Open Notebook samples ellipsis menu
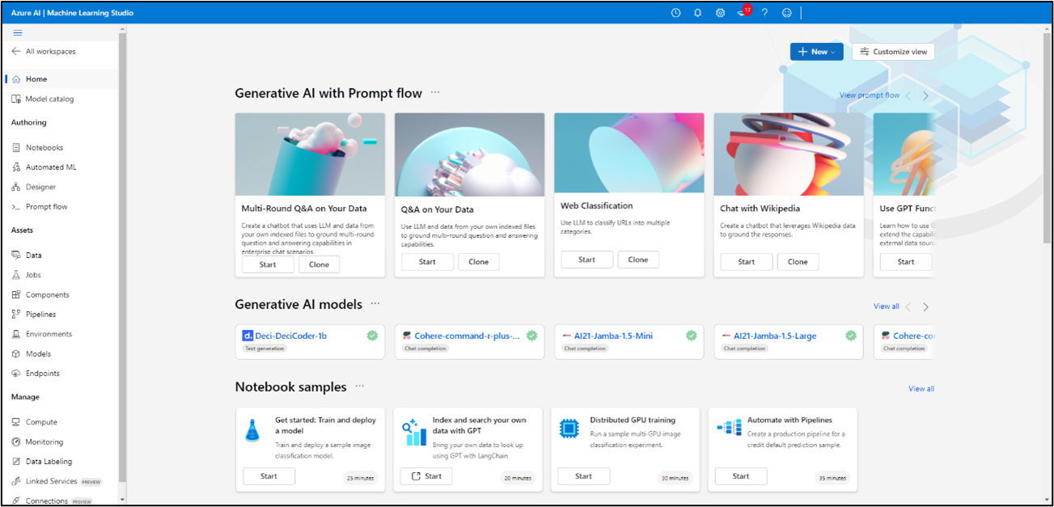This screenshot has height=507, width=1054. pos(360,387)
